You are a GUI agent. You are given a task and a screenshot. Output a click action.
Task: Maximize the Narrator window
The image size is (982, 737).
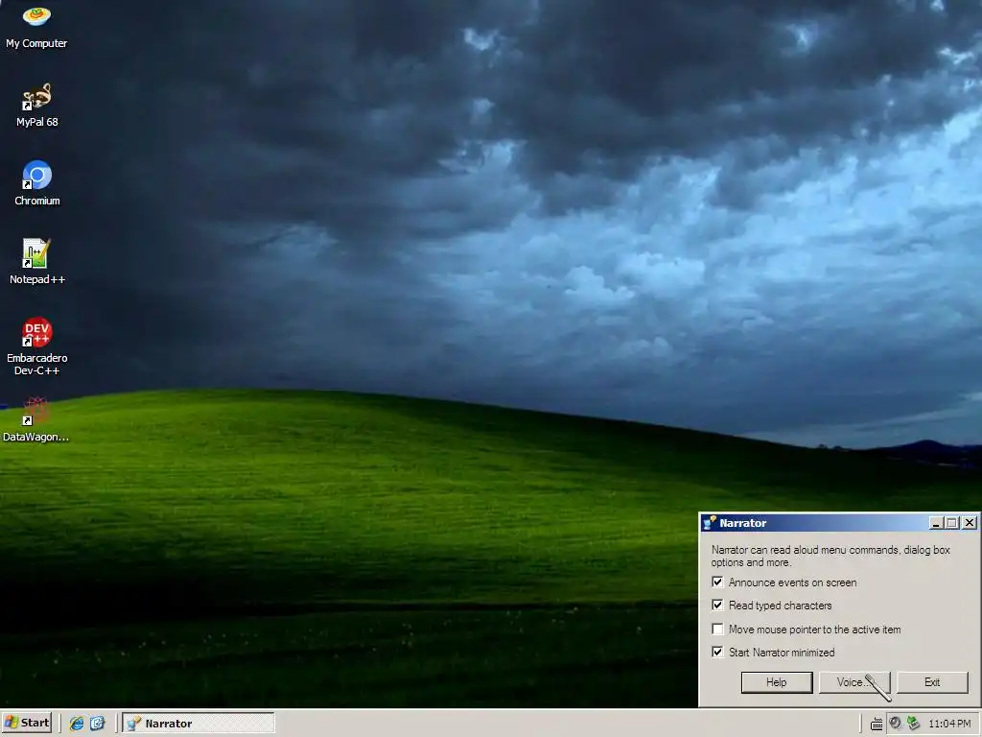952,523
